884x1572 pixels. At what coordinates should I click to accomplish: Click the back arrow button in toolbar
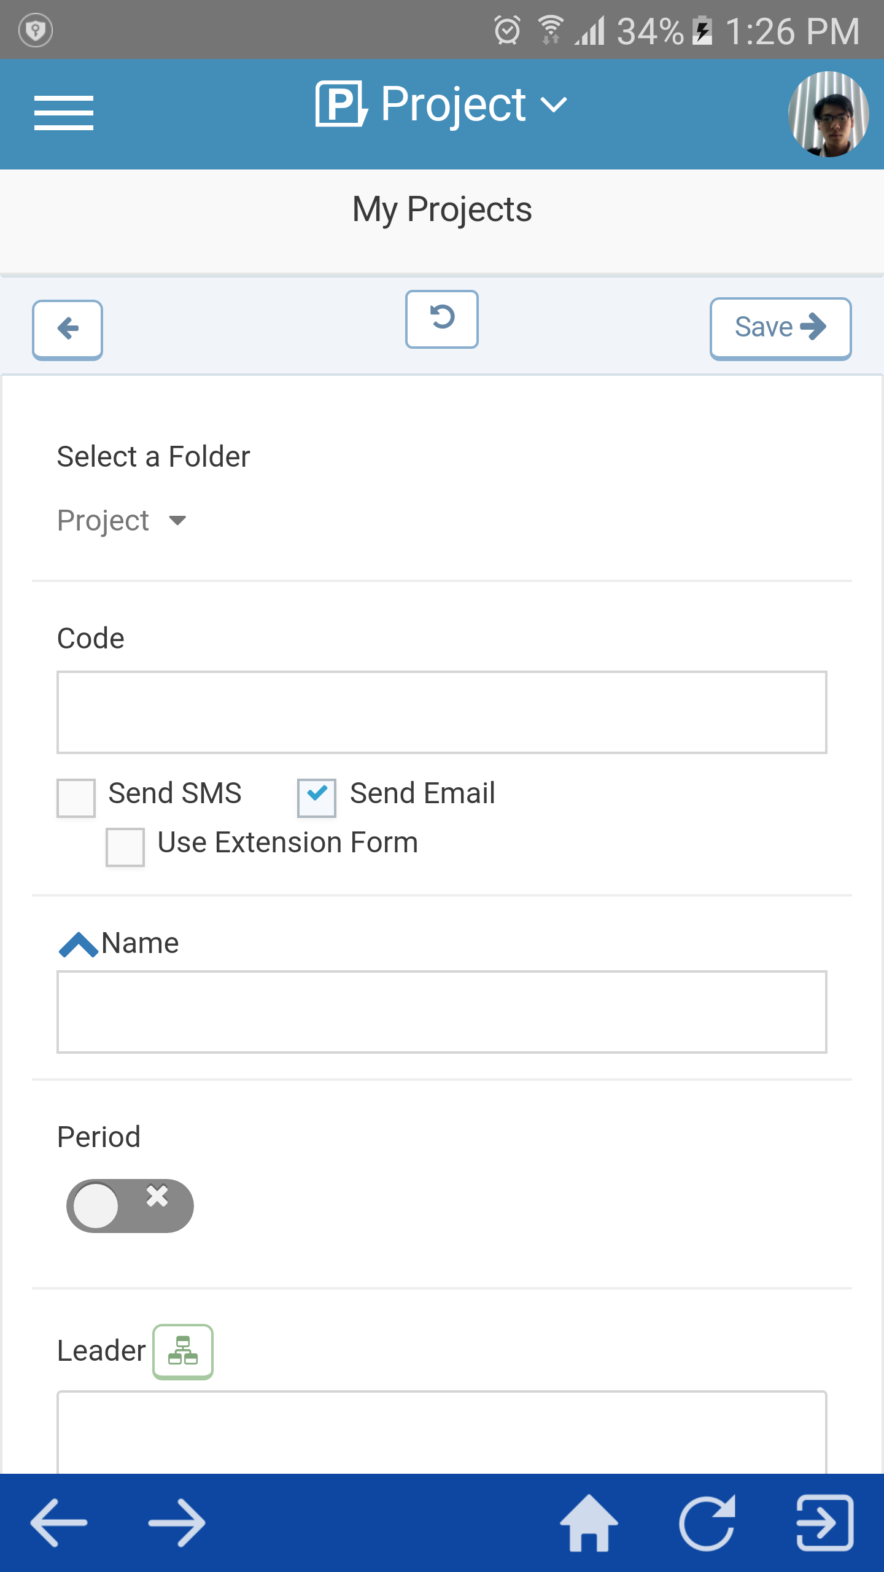point(68,329)
